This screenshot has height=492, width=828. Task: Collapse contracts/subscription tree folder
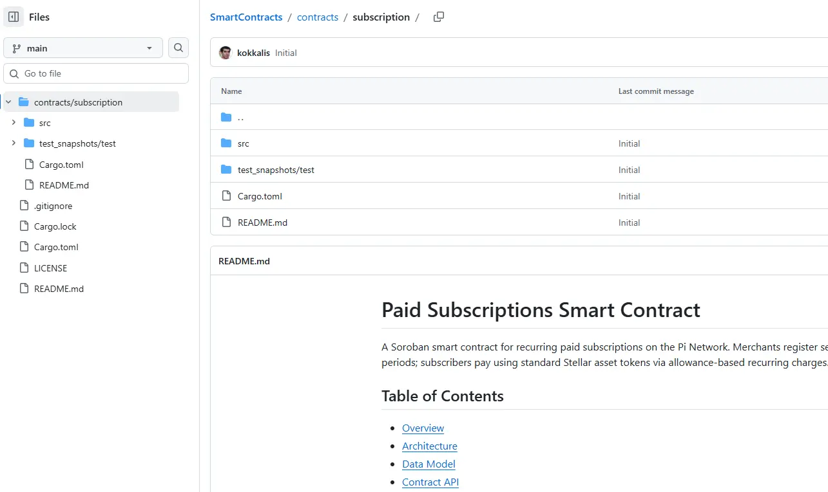tap(8, 102)
